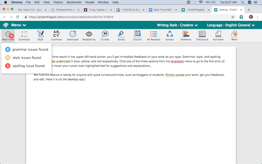Open the History menu
The height and width of the screenshot is (164, 262).
click(58, 2)
